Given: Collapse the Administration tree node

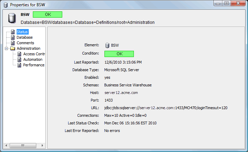Looking at the screenshot, I should [x=6, y=48].
